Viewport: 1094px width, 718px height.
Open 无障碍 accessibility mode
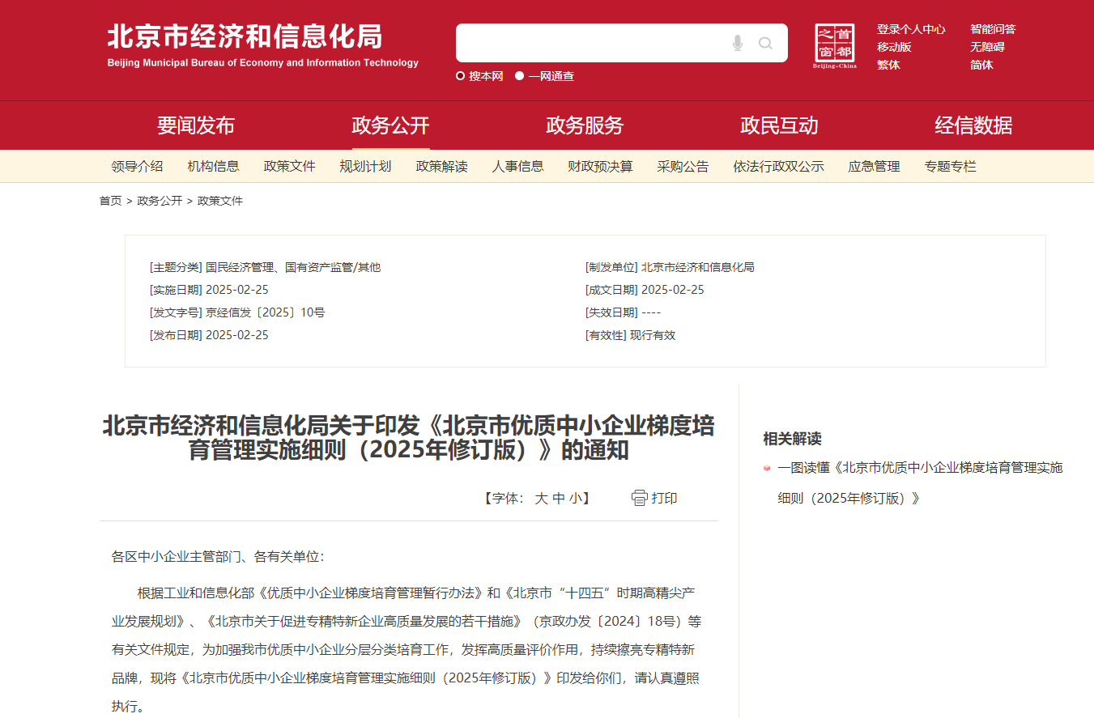click(x=987, y=47)
